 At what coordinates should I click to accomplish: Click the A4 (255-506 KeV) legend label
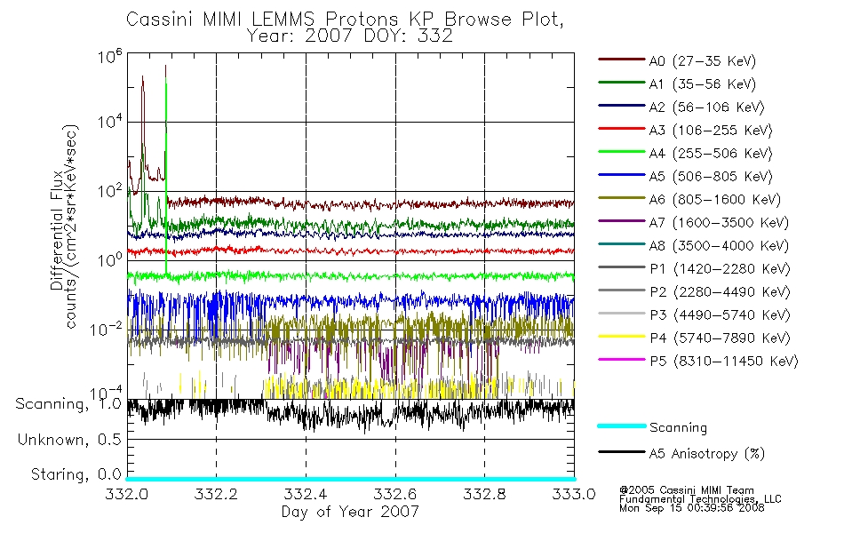[711, 154]
